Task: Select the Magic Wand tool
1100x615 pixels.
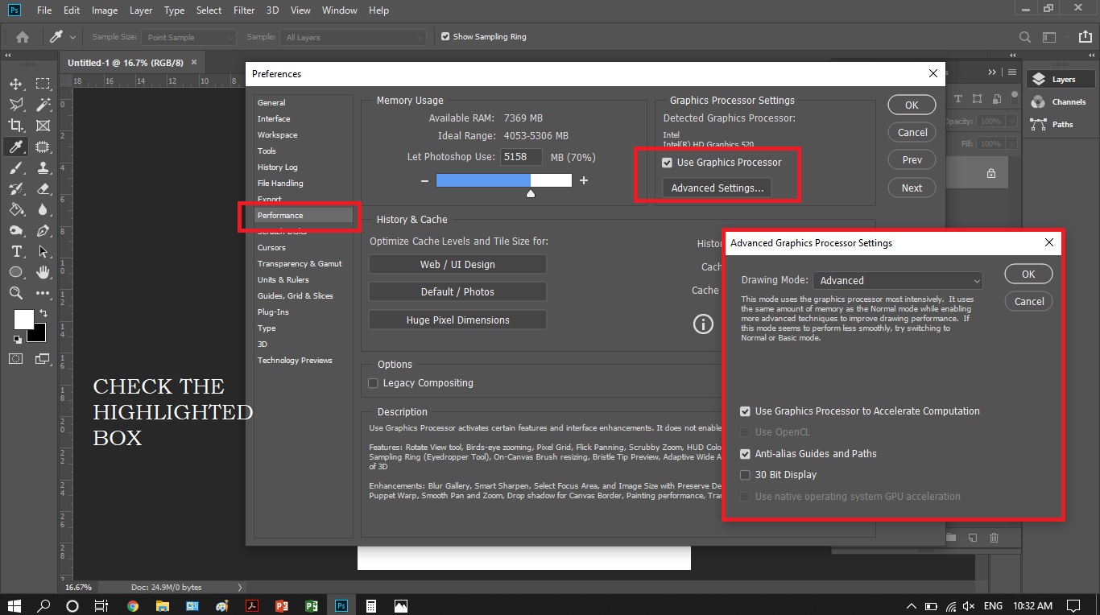Action: pyautogui.click(x=43, y=105)
